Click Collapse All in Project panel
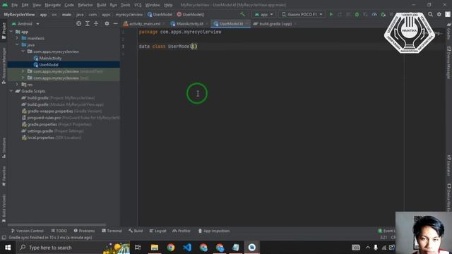The height and width of the screenshot is (254, 452). click(96, 23)
